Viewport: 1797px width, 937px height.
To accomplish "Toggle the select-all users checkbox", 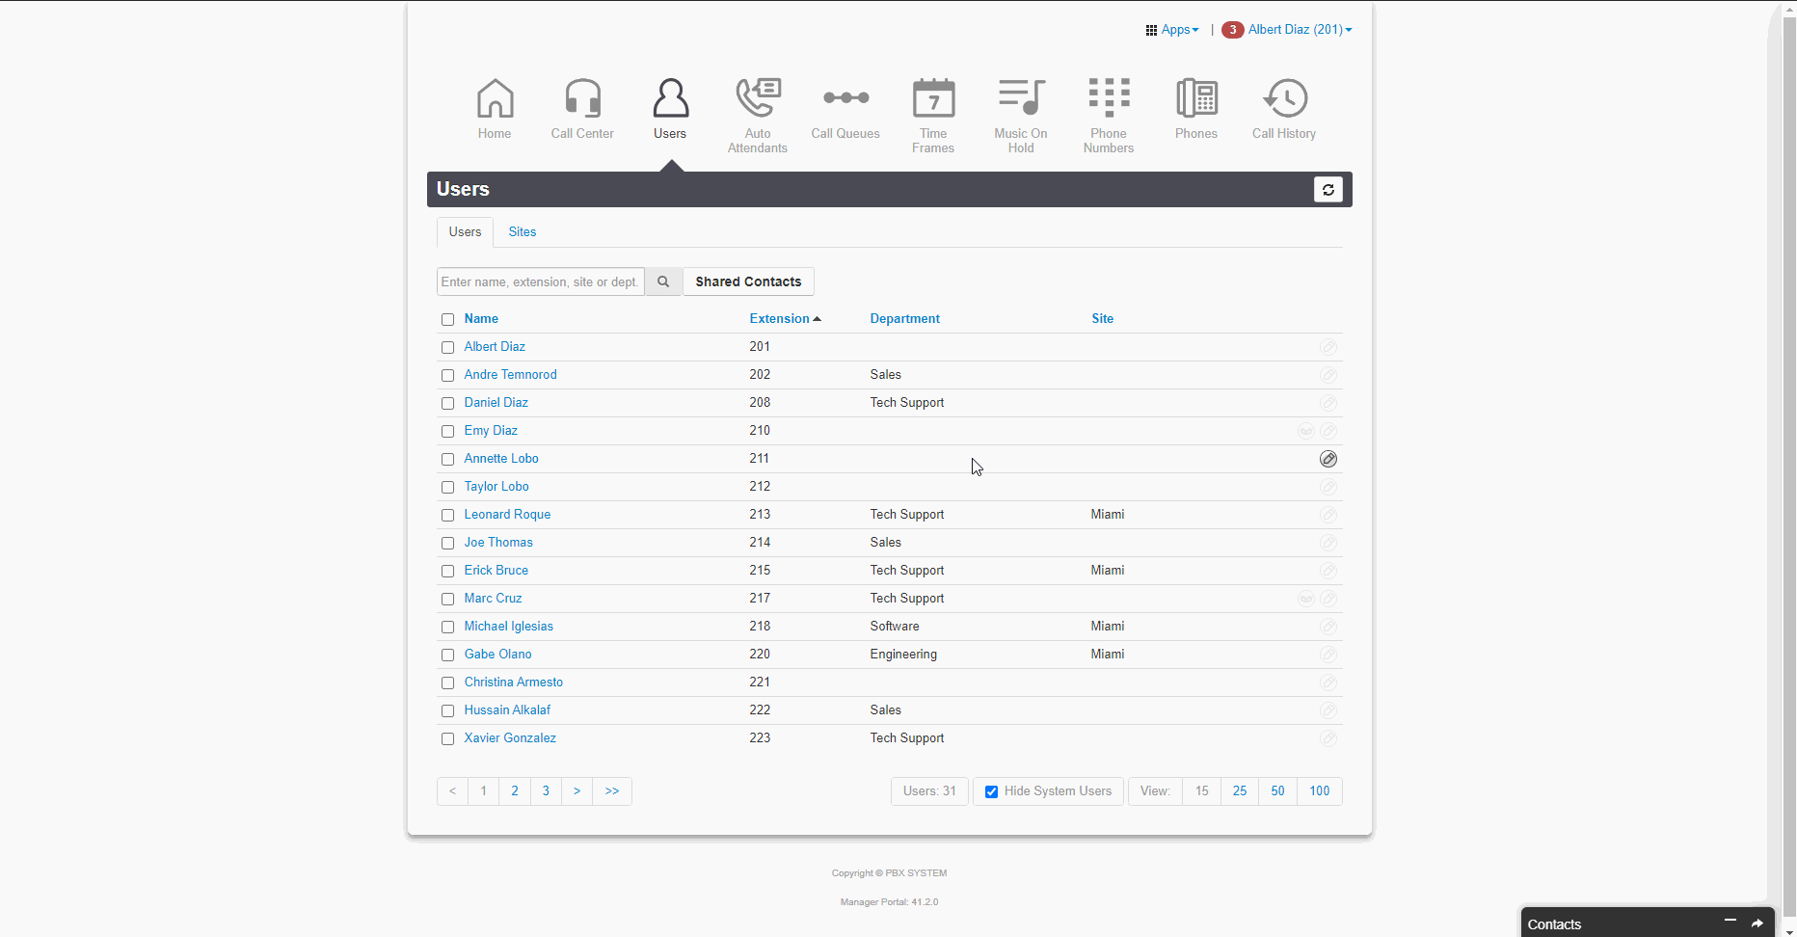I will click(x=447, y=319).
